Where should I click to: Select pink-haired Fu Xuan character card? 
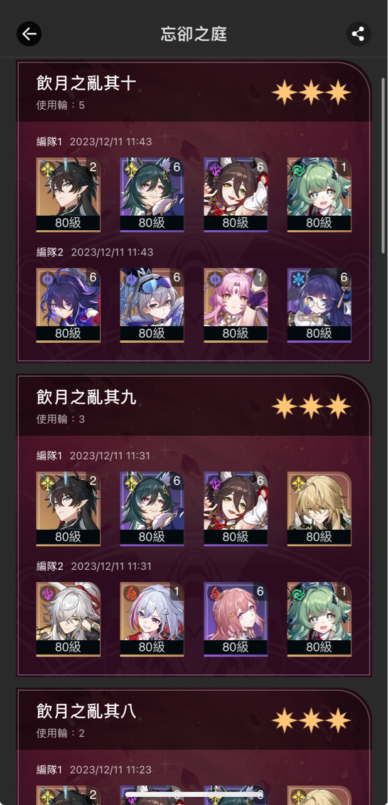coord(235,305)
